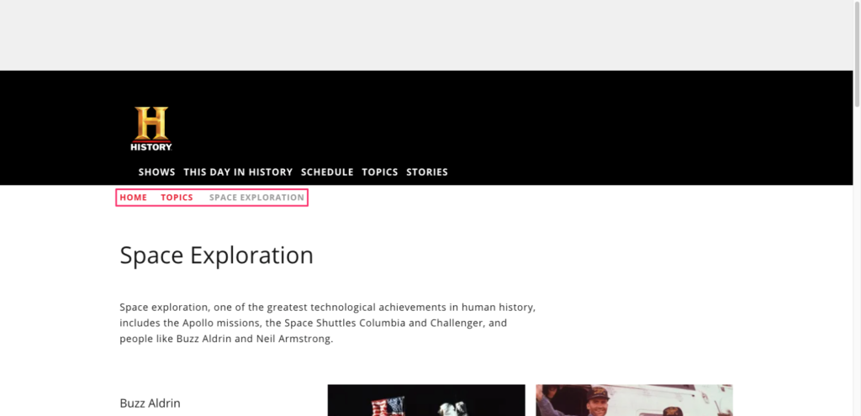
Task: Open the Buzz Aldrin article title
Action: (150, 403)
